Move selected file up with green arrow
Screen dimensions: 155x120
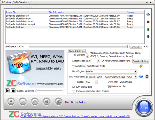click(x=148, y=29)
